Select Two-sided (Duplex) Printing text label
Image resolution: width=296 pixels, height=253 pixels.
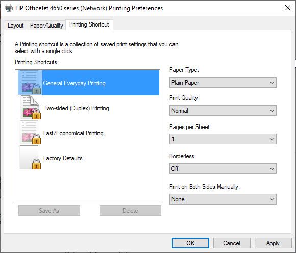click(x=76, y=108)
